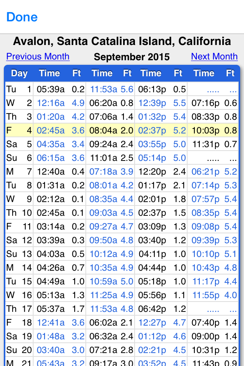The height and width of the screenshot is (366, 244).
Task: Select the 03:40p time on Saturday 12
Action: click(x=152, y=241)
